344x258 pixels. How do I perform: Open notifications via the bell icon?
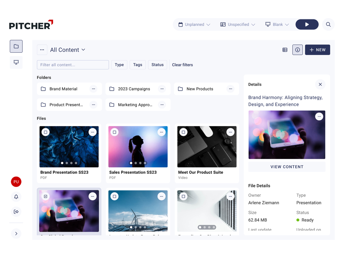tap(16, 197)
